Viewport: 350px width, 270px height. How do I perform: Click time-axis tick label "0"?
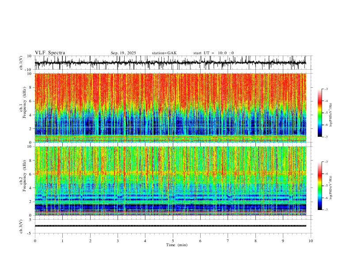pos(35,241)
